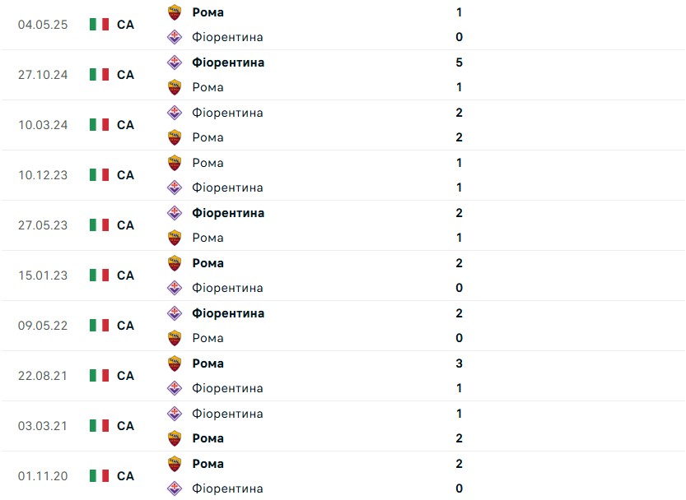Screen dimensions: 686x500
Task: Click Roma crest in the 22.08.21 match
Action: point(174,363)
